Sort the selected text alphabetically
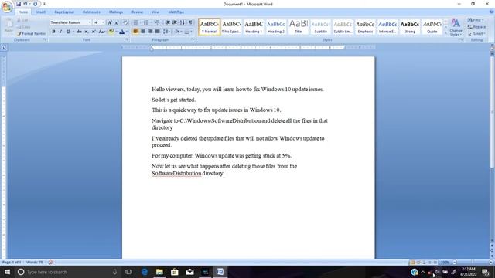The height and width of the screenshot is (278, 495). pos(183,22)
